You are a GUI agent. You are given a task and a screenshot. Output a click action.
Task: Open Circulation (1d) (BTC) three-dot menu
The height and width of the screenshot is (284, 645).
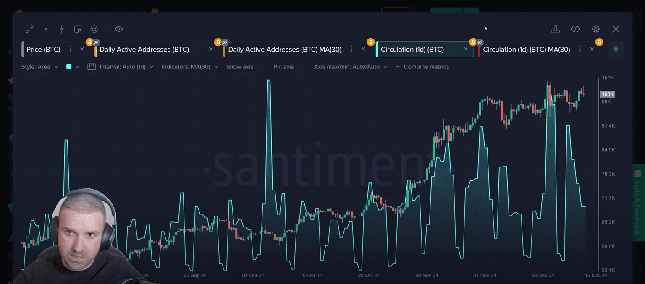454,49
